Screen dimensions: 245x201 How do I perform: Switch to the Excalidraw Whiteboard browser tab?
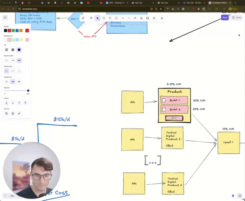[220, 3]
